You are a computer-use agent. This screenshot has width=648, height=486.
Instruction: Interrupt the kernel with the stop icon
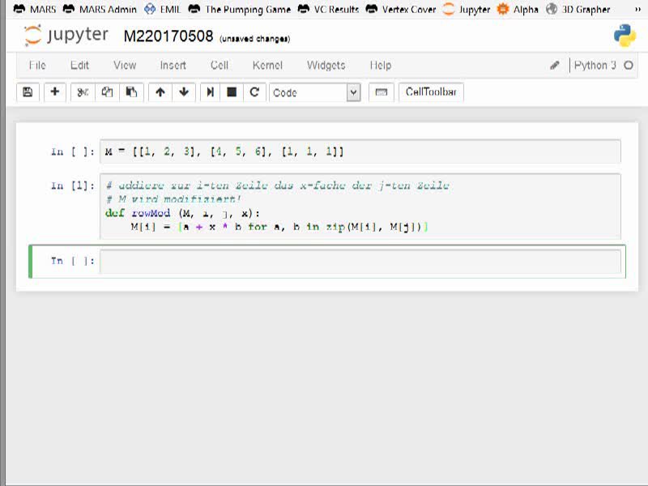[232, 92]
